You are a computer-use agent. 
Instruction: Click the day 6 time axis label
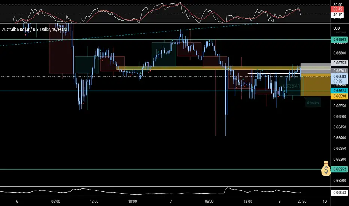(x=17, y=202)
